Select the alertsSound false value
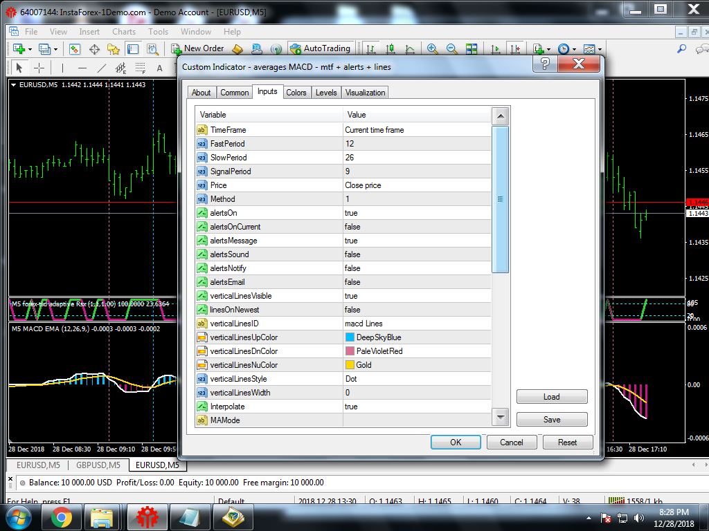The height and width of the screenshot is (531, 709). click(x=352, y=254)
